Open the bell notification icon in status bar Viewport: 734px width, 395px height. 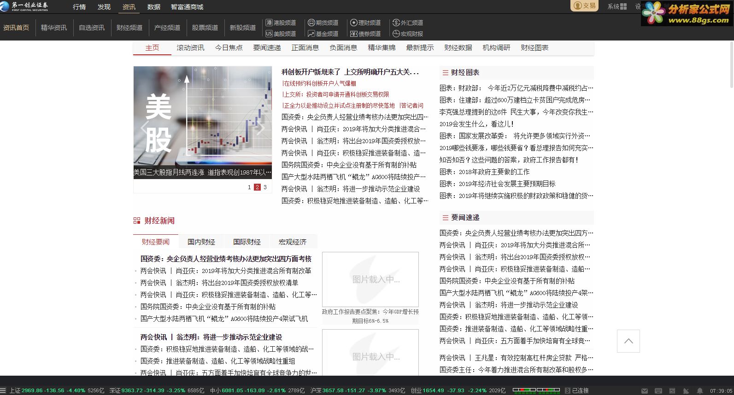click(x=700, y=391)
